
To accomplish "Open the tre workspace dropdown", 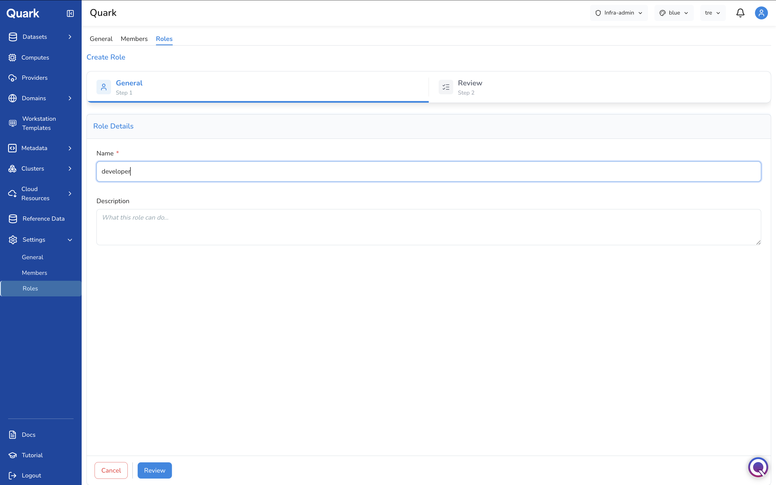I will (x=713, y=13).
